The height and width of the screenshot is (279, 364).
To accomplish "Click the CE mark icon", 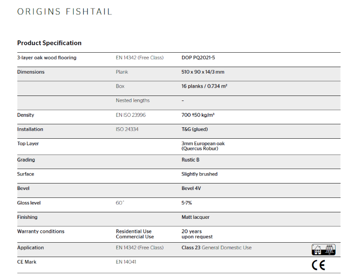I will [x=318, y=265].
